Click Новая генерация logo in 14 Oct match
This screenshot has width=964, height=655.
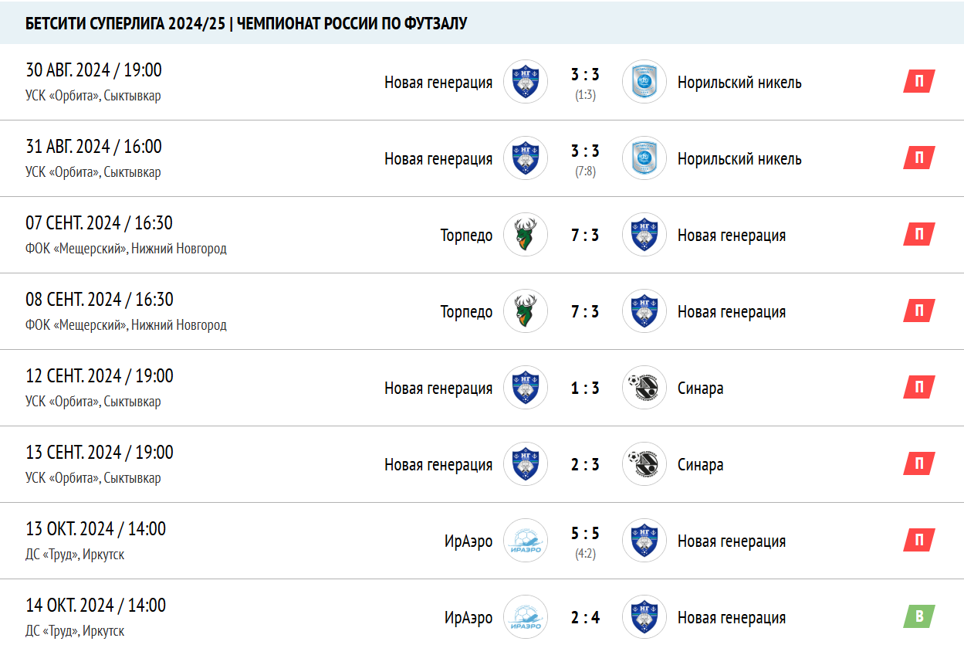644,617
